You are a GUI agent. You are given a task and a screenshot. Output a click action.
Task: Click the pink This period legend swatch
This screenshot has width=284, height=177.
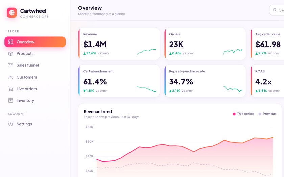234,114
